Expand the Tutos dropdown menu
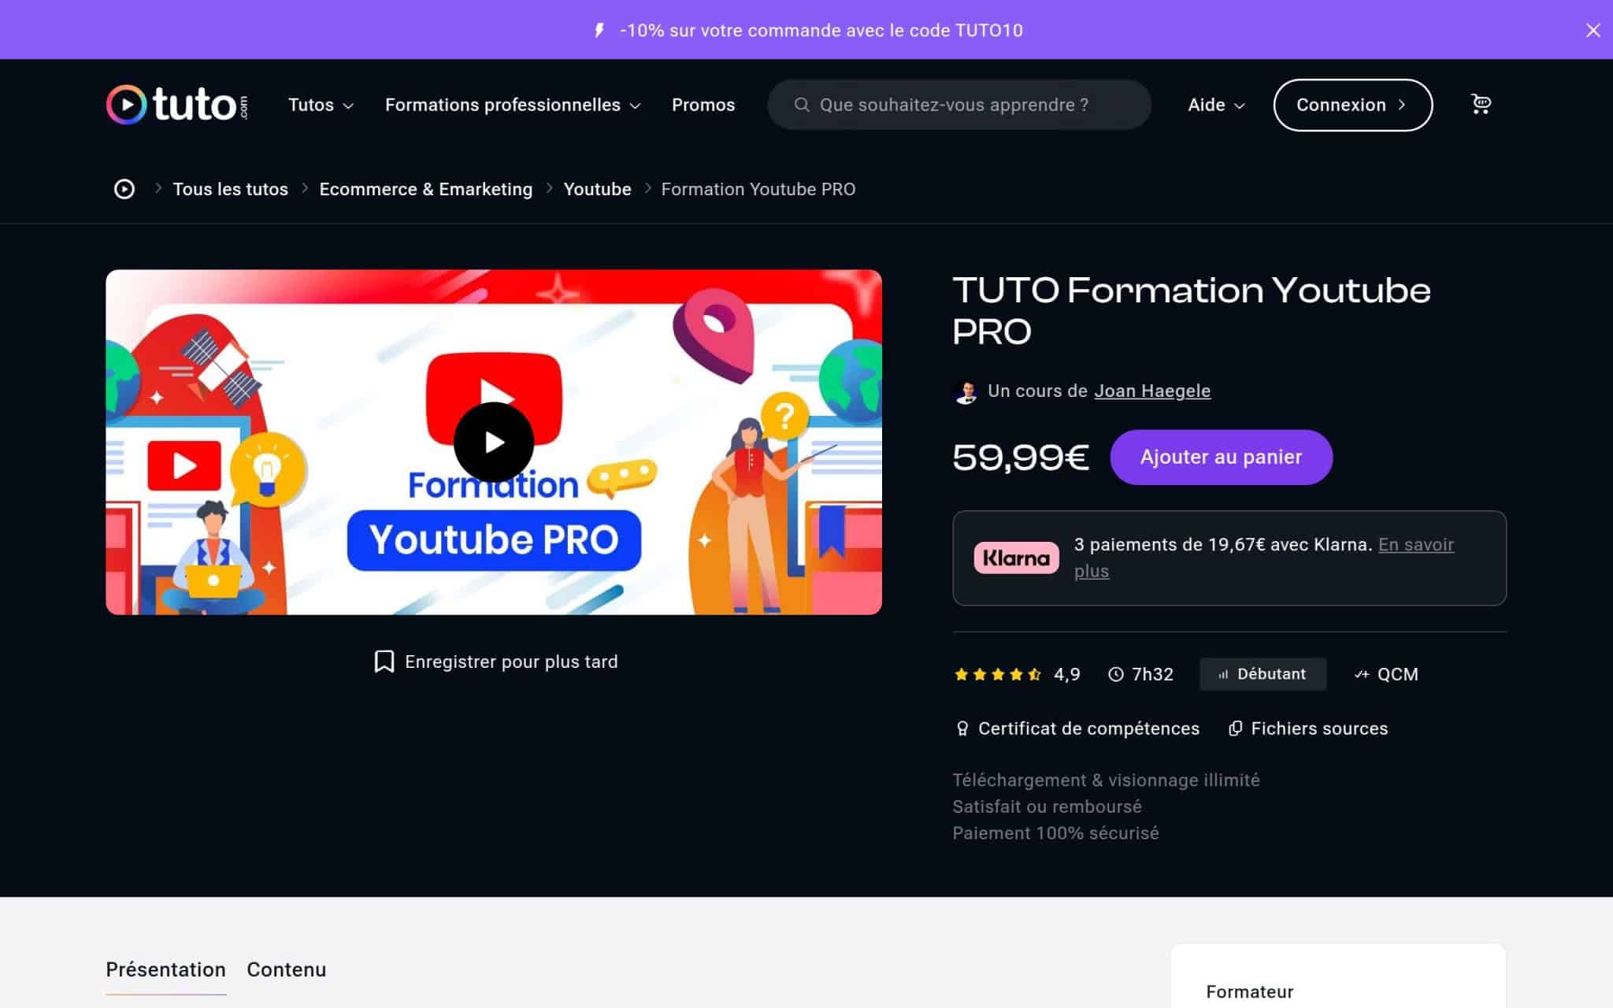This screenshot has height=1008, width=1613. [321, 105]
